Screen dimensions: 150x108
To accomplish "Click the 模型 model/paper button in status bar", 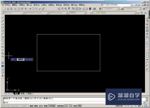I will coord(80,106).
